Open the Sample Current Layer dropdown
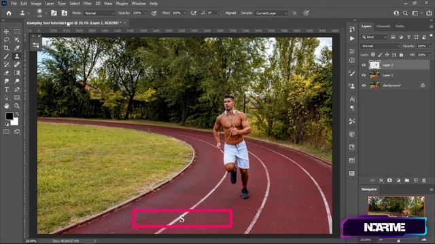This screenshot has height=244, width=435. 271,13
